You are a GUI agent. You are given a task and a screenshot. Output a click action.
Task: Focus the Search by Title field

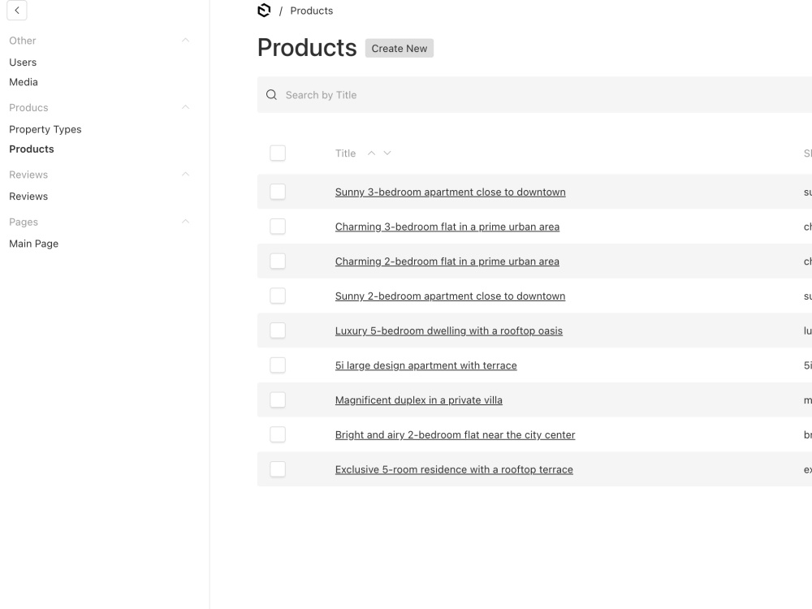(534, 95)
